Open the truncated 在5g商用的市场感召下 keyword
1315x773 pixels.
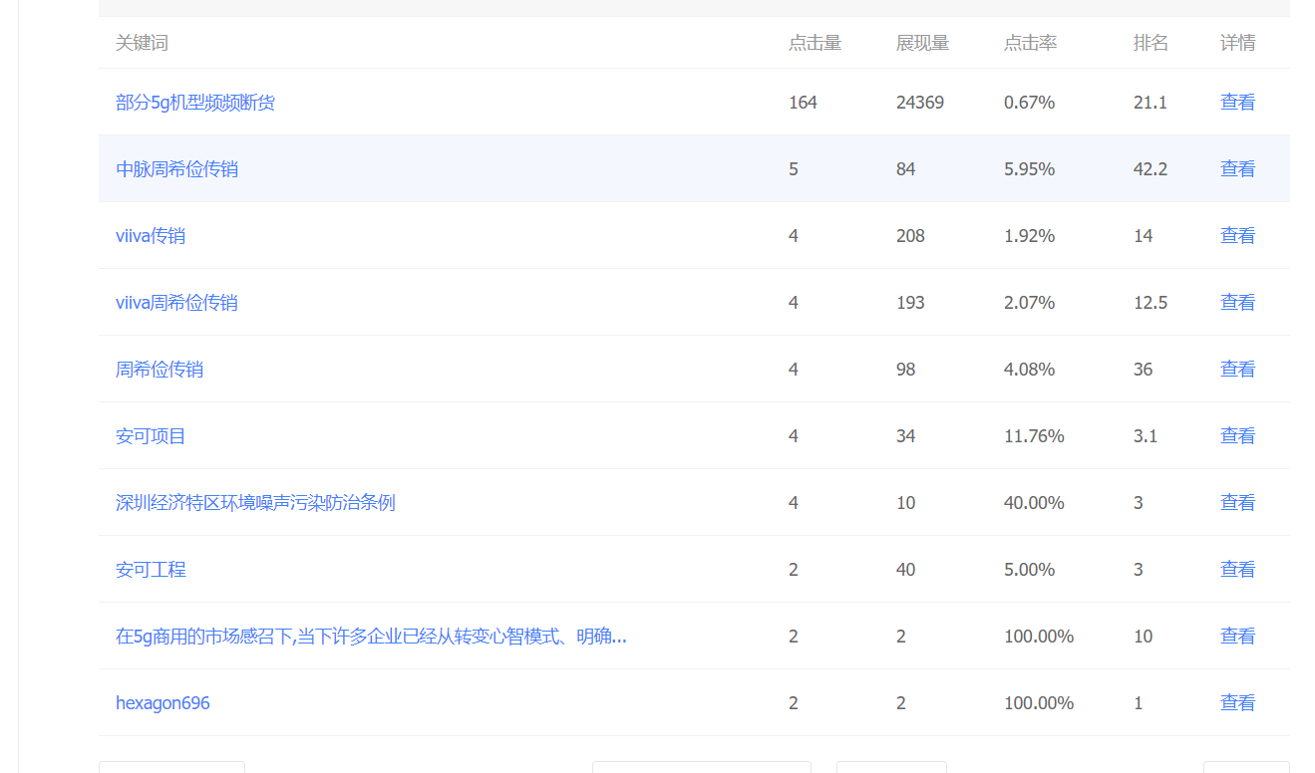coord(371,637)
